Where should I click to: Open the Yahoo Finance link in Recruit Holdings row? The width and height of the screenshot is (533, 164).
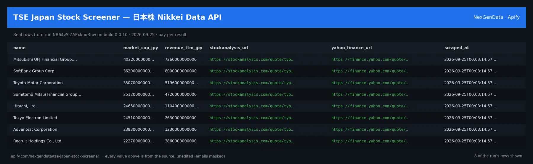click(370, 141)
